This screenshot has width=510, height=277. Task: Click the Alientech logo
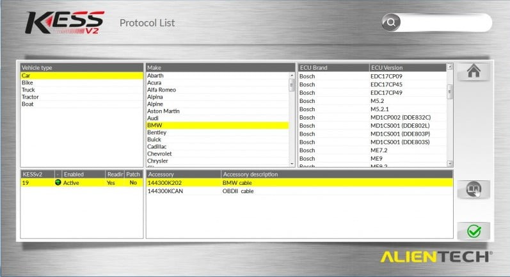[x=436, y=257]
